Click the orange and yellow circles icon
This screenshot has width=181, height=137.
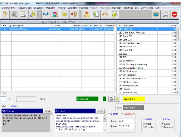point(87,14)
